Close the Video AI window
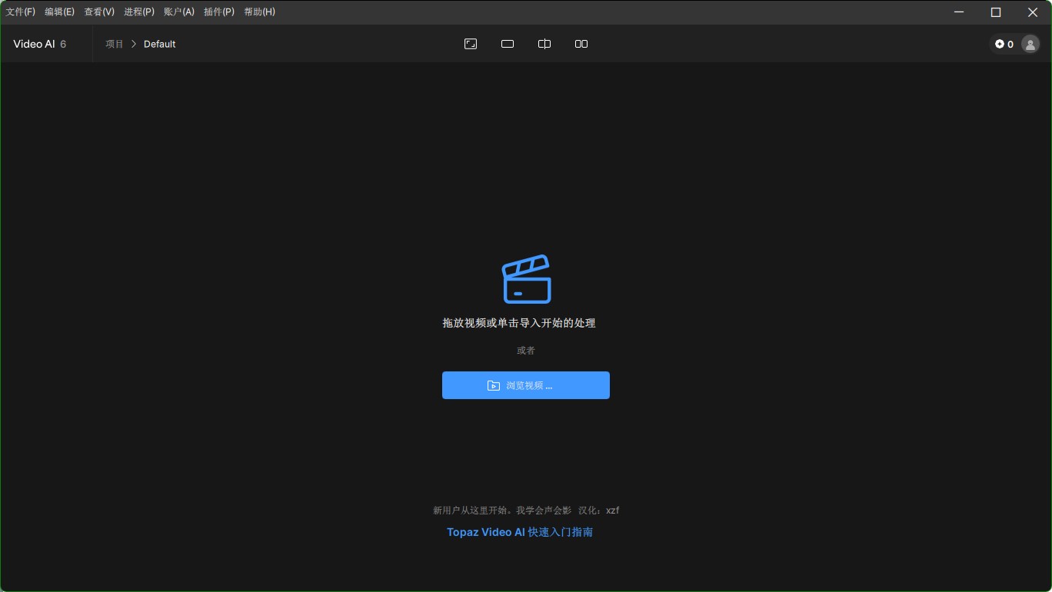1052x592 pixels. pyautogui.click(x=1033, y=12)
